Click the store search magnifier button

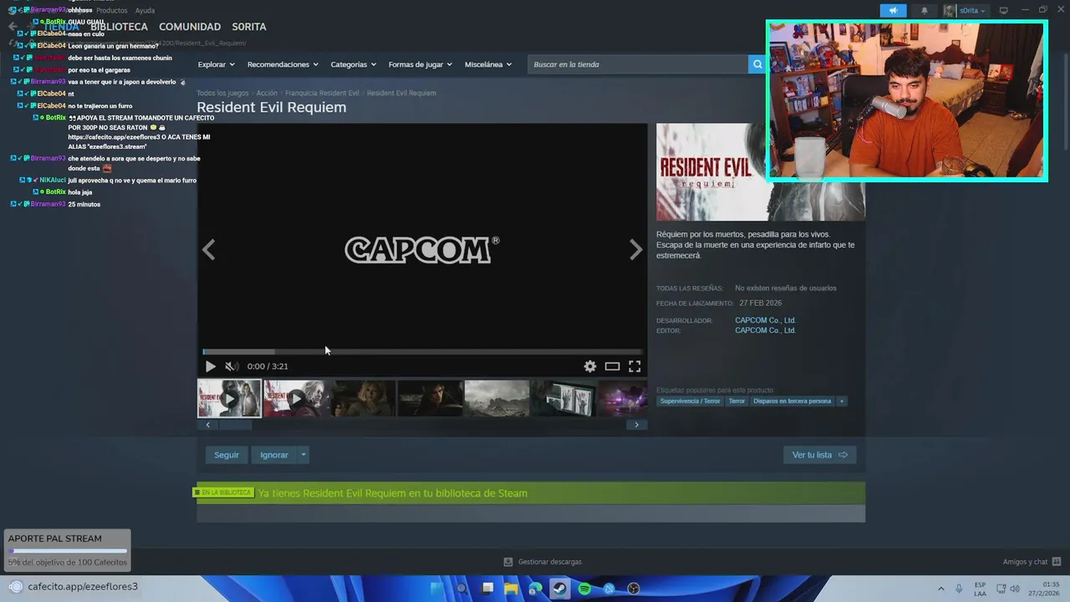(757, 64)
